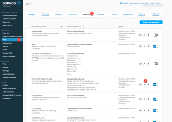Open the Guides link

(x=124, y=3)
